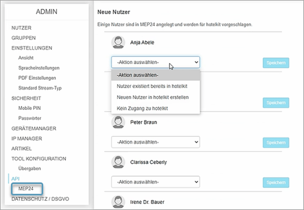Click Clarissa Ceberly's profile avatar

(x=118, y=162)
